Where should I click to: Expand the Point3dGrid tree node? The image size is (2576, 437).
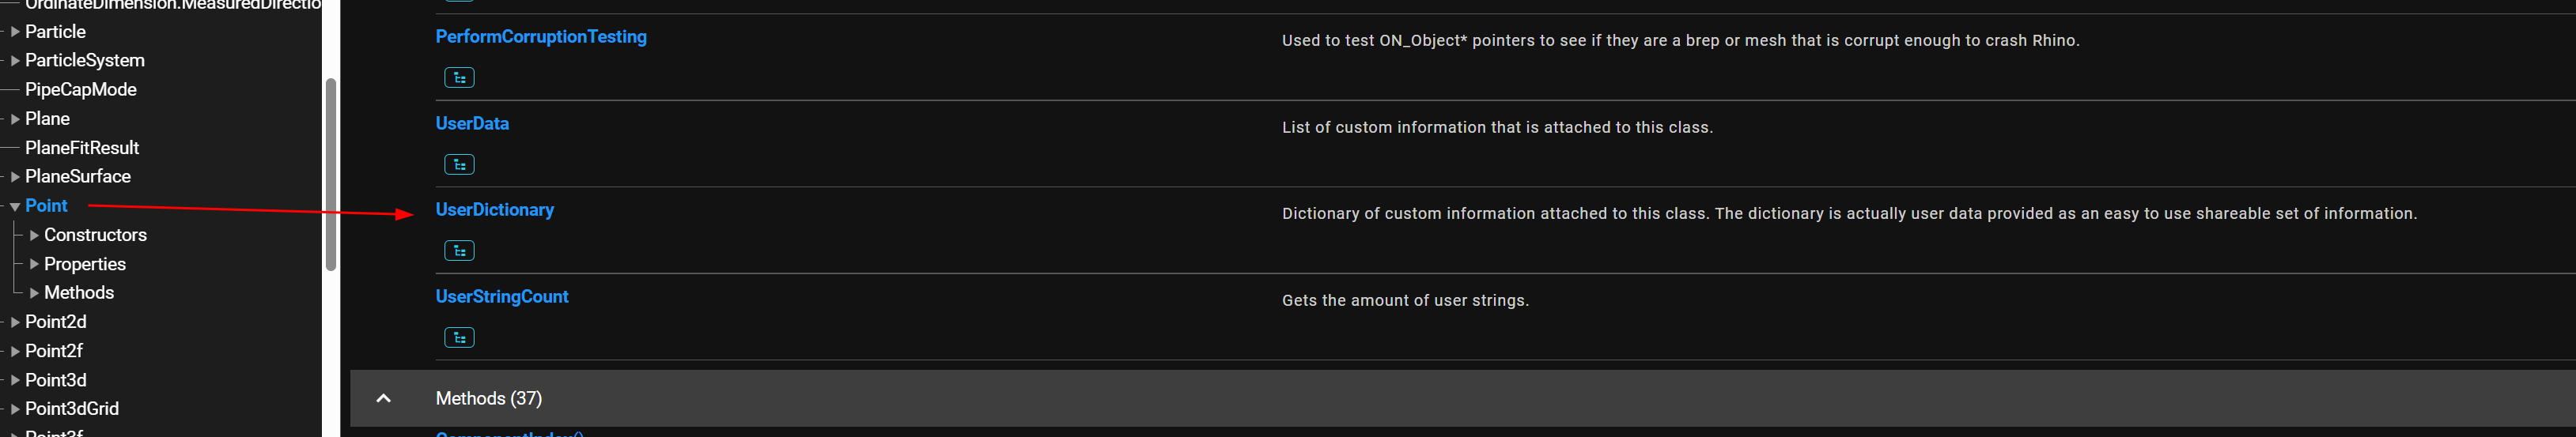pos(15,409)
